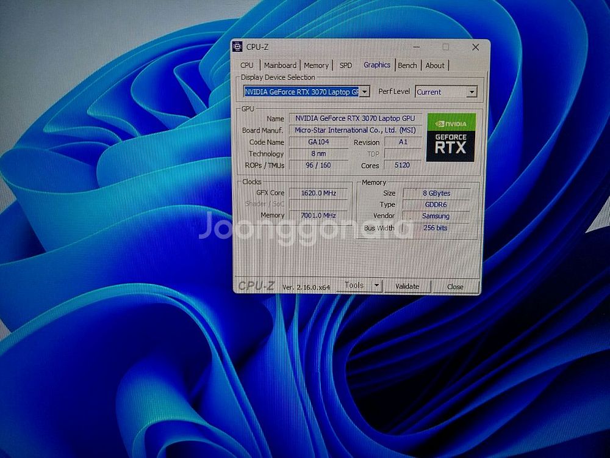This screenshot has height=458, width=610.
Task: Click the empty Shader / SoC field
Action: (318, 204)
